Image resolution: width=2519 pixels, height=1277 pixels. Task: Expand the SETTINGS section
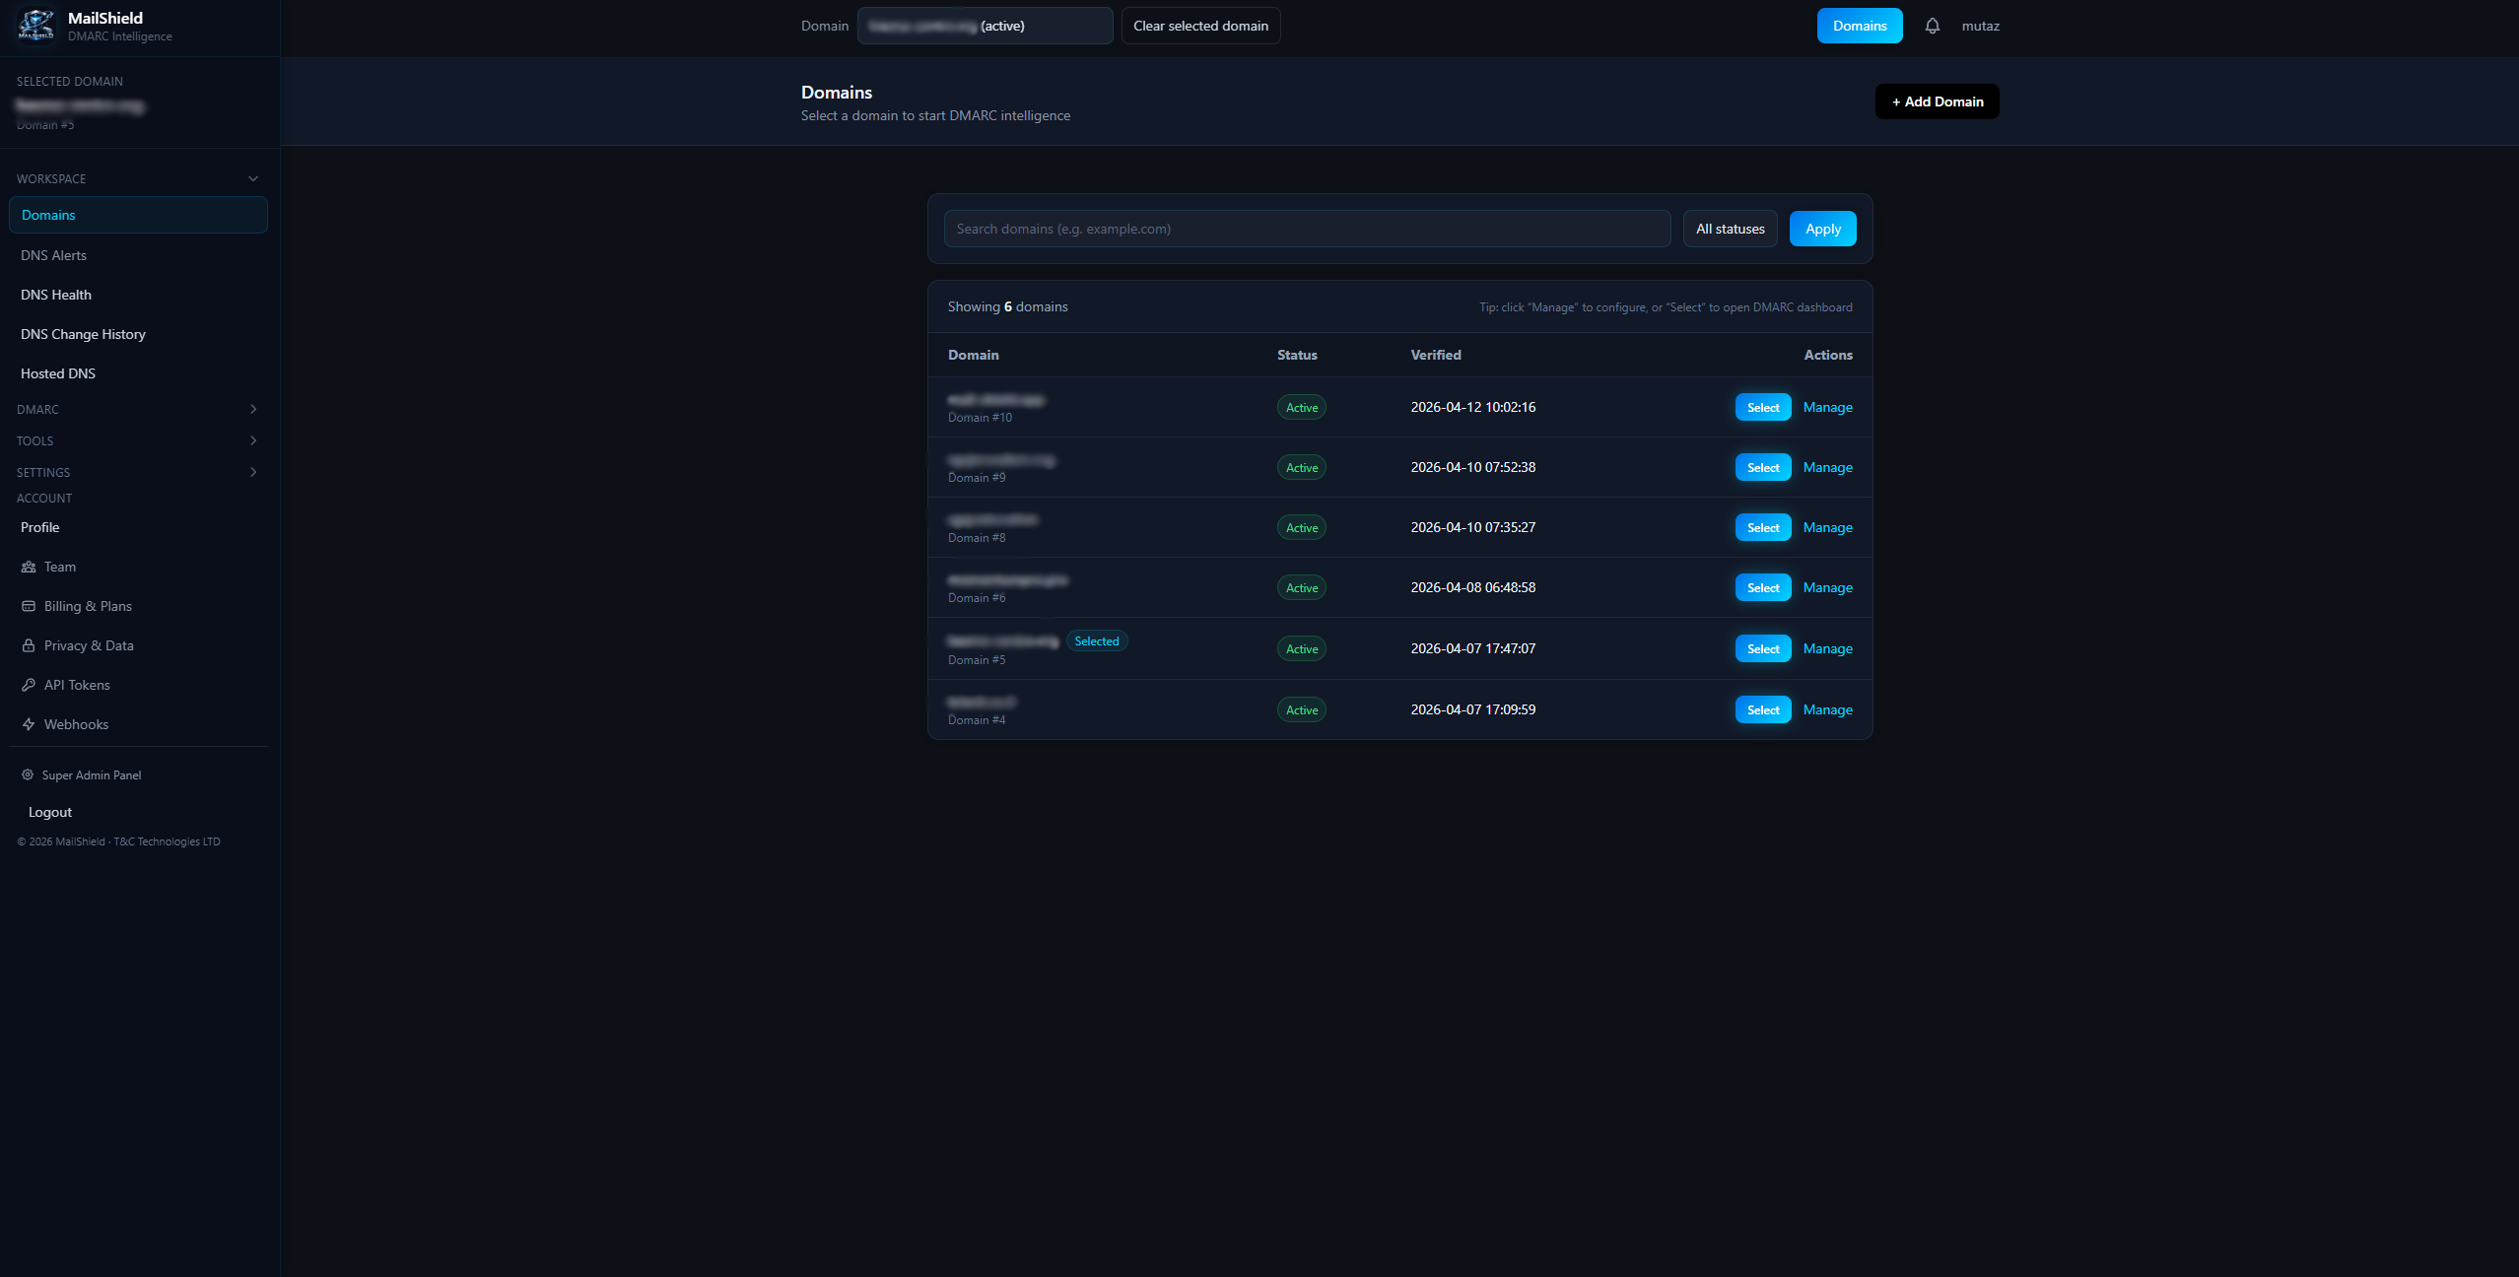[x=138, y=472]
